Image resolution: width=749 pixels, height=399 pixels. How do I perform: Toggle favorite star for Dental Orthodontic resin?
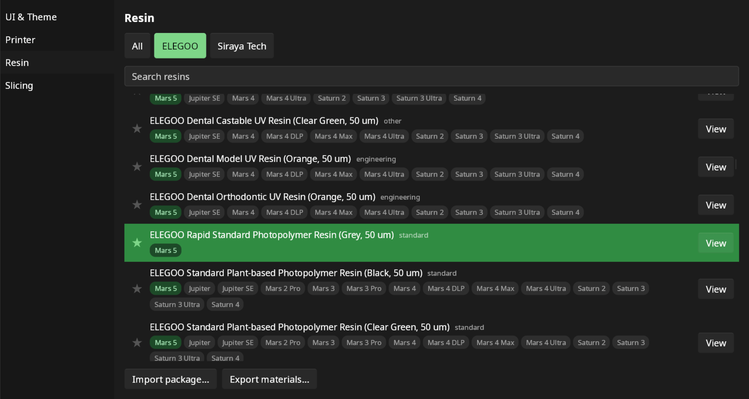click(x=137, y=205)
